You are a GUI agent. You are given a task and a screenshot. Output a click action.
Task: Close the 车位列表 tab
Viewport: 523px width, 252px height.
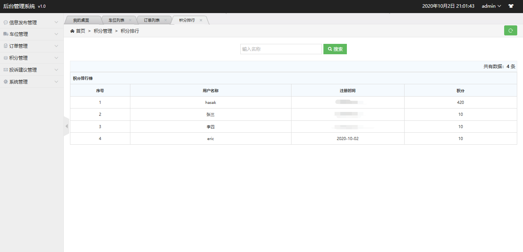(x=130, y=20)
